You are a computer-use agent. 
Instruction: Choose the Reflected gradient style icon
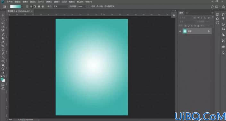point(39,6)
